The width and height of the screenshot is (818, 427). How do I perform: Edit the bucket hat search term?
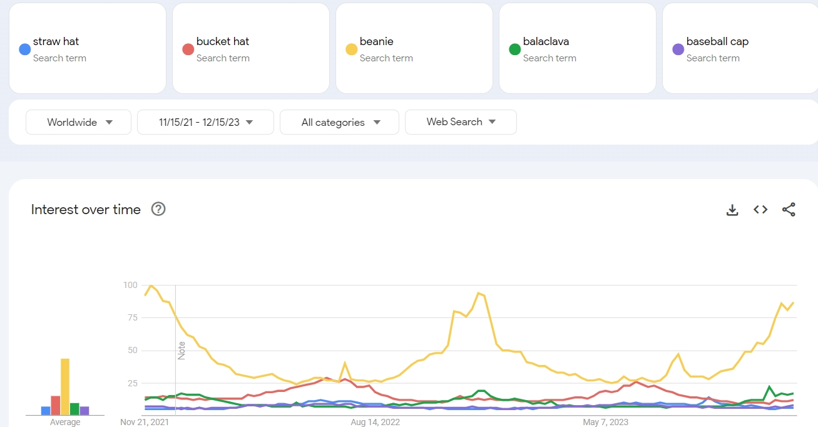223,42
